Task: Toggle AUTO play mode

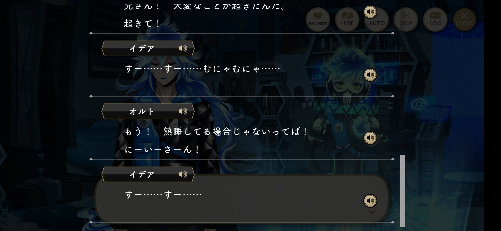Action: point(377,20)
